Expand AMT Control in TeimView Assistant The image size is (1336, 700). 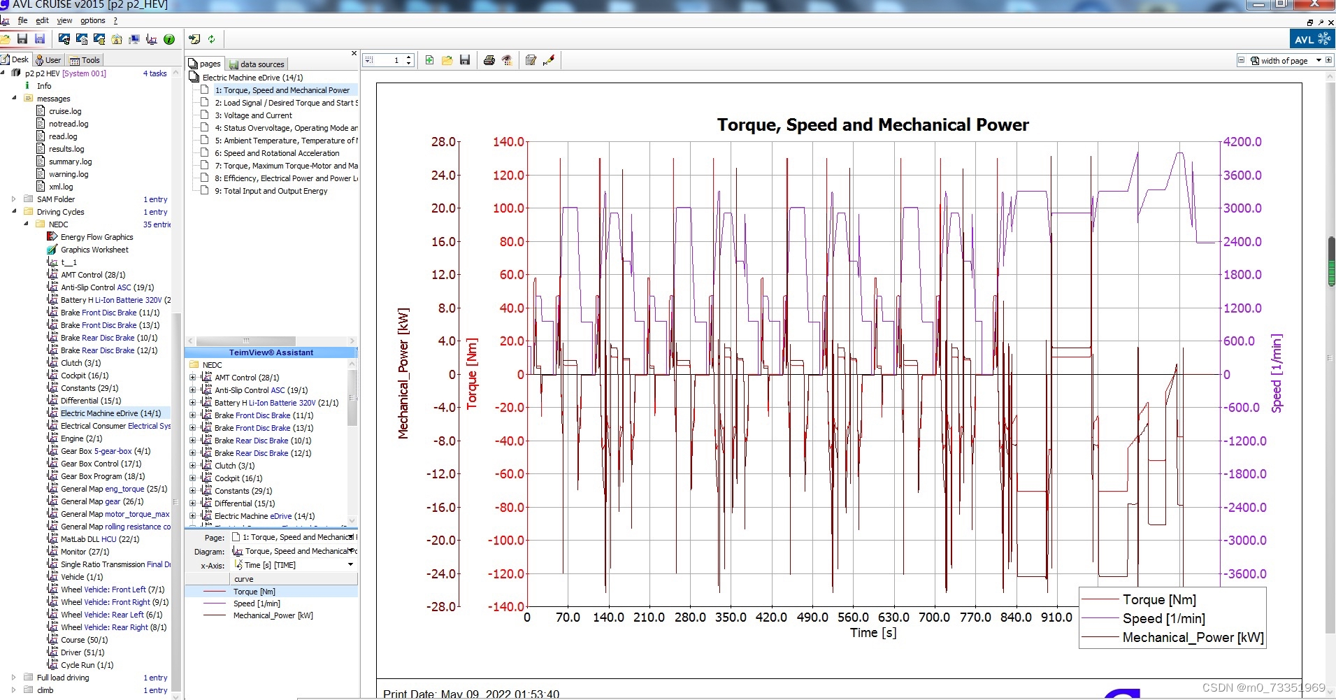point(192,378)
